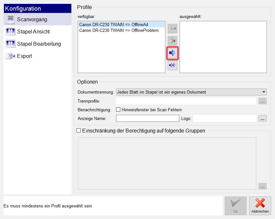Move all profiles right with double arrow
This screenshot has width=275, height=219.
click(172, 65)
